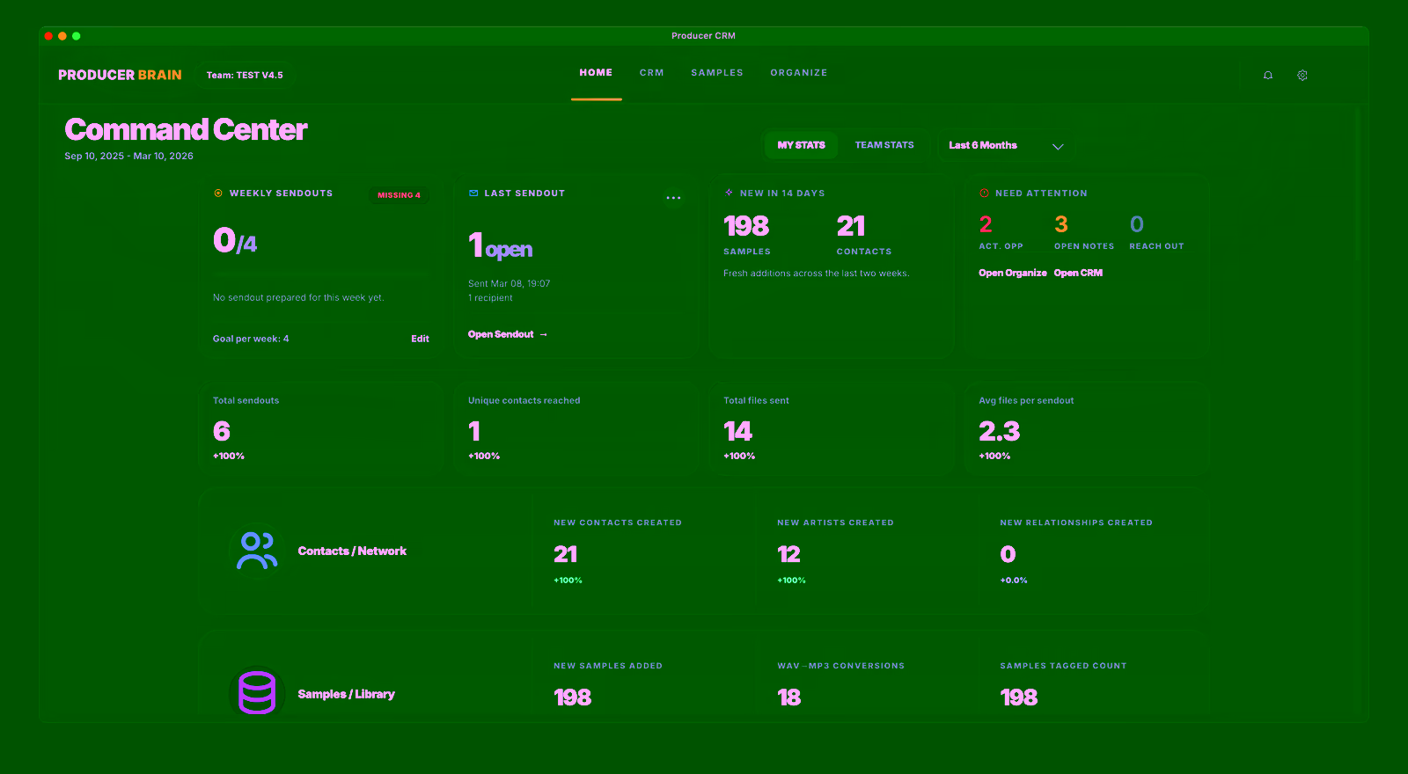This screenshot has width=1408, height=774.
Task: Click the notifications bell icon
Action: (x=1268, y=76)
